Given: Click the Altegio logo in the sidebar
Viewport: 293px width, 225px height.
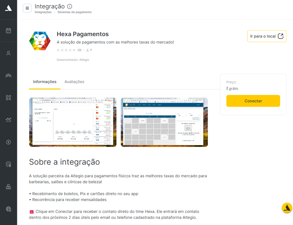Looking at the screenshot, I should 8,8.
